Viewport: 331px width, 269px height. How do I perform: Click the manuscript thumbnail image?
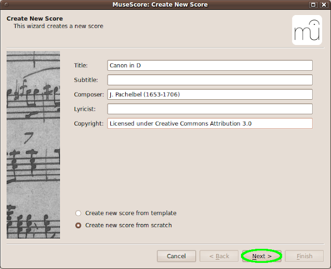pos(33,145)
